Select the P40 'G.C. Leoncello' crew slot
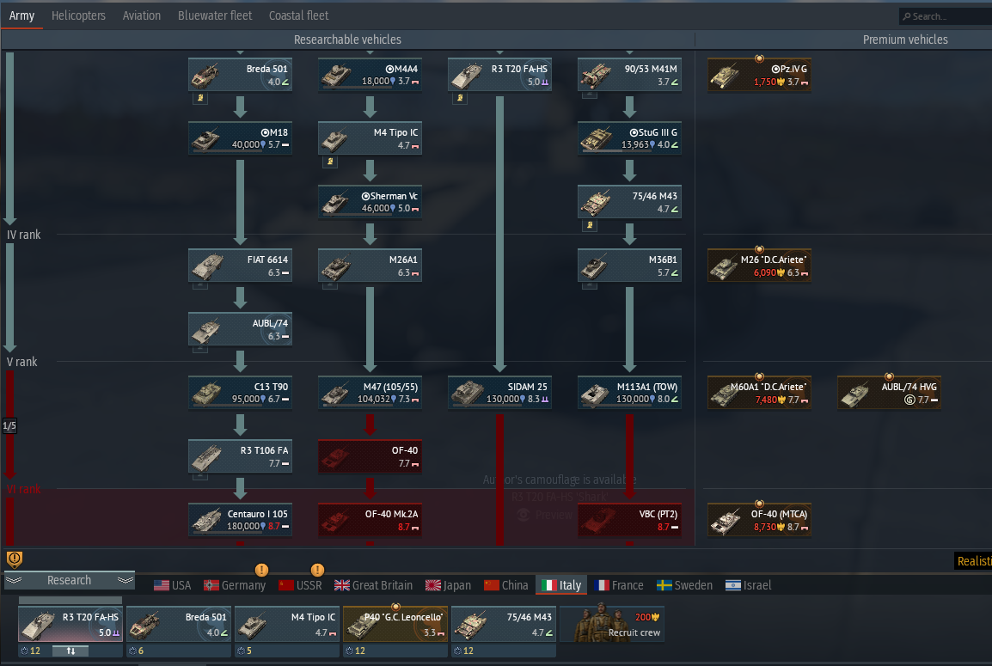 point(395,624)
